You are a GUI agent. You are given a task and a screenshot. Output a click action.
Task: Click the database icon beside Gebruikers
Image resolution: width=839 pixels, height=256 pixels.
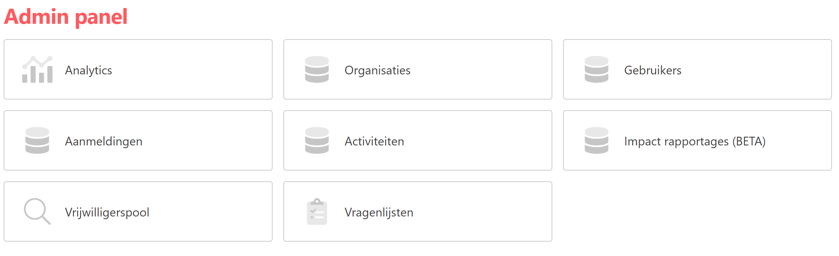(x=596, y=69)
